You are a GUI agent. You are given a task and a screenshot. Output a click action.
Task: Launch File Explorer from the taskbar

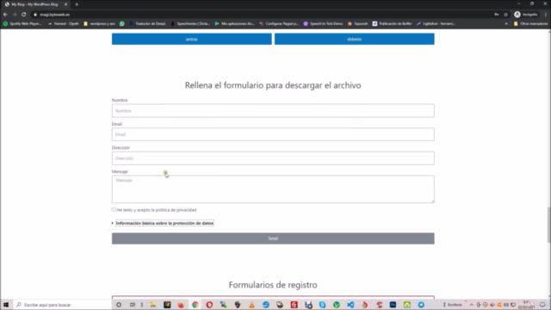click(153, 305)
